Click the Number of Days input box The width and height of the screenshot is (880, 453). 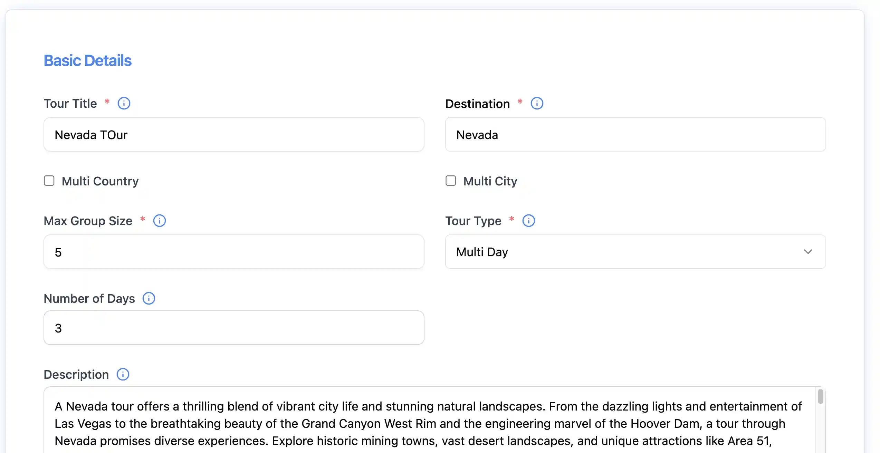pos(233,328)
